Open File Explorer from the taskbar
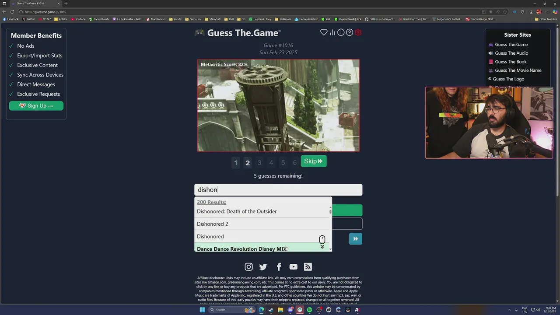 tap(280, 310)
